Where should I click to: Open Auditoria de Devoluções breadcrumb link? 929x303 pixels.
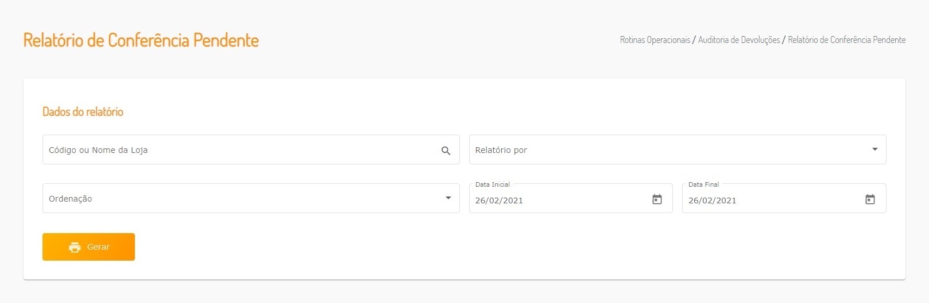point(739,40)
